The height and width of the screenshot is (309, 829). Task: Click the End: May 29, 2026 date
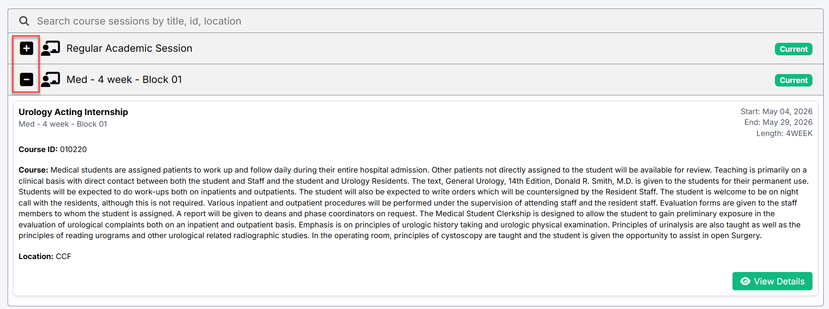point(778,122)
